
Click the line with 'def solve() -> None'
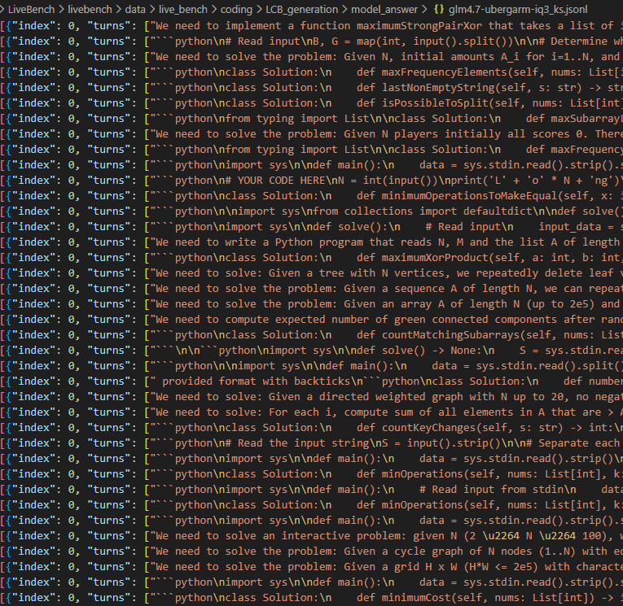pyautogui.click(x=311, y=351)
